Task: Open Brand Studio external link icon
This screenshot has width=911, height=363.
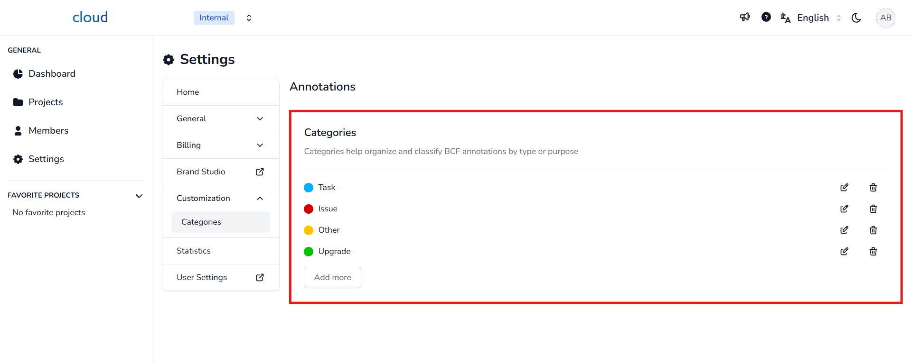Action: [x=260, y=172]
